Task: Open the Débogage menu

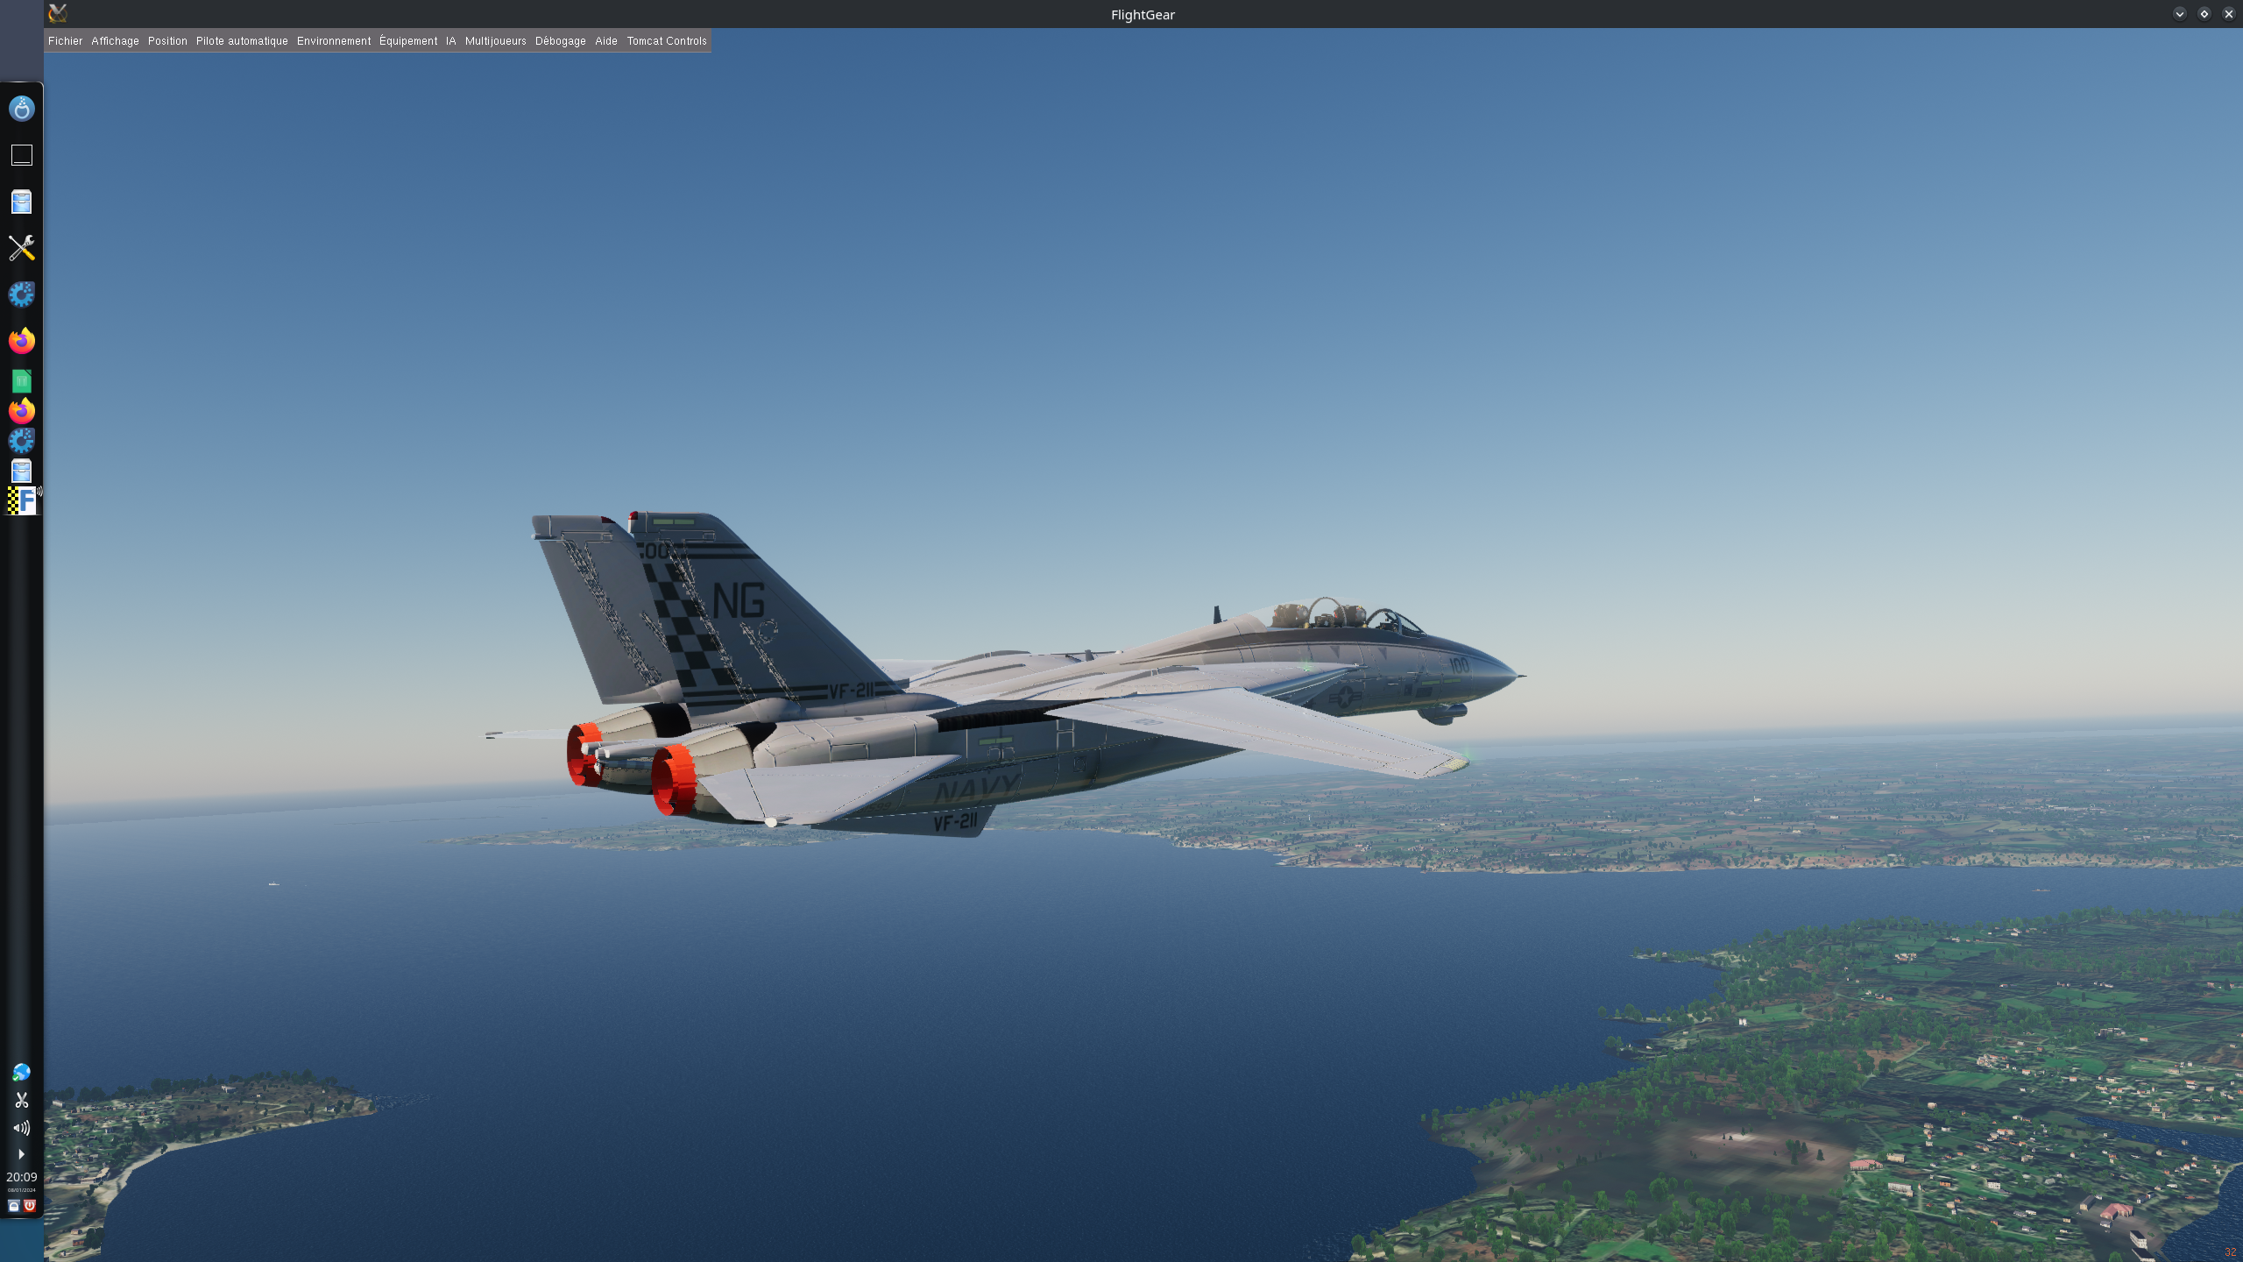Action: point(560,41)
